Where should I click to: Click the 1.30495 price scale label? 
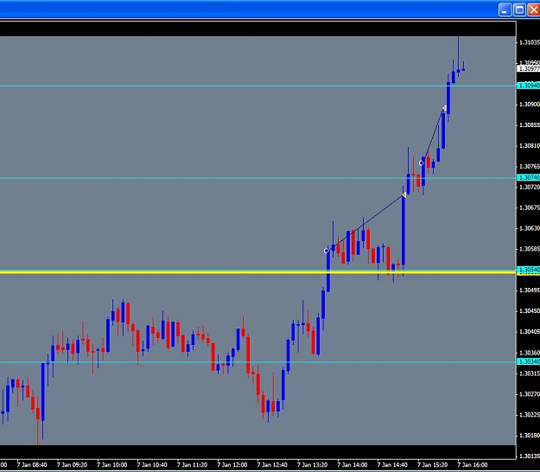tap(530, 290)
